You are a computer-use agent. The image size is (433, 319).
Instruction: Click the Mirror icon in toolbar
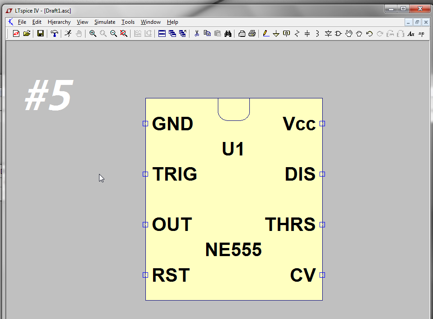click(401, 34)
